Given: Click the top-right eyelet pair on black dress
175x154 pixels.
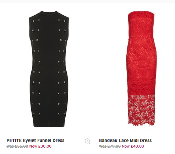Looking at the screenshot, I should point(62,21).
